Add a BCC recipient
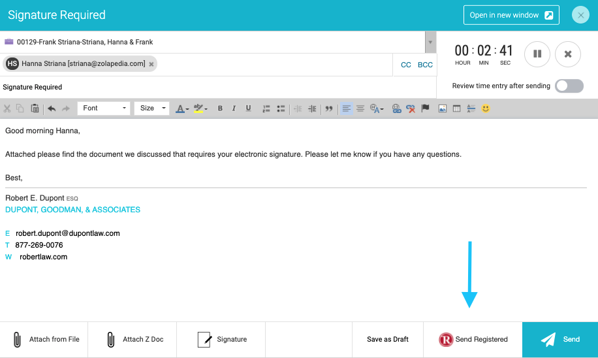Image resolution: width=598 pixels, height=358 pixels. click(425, 65)
